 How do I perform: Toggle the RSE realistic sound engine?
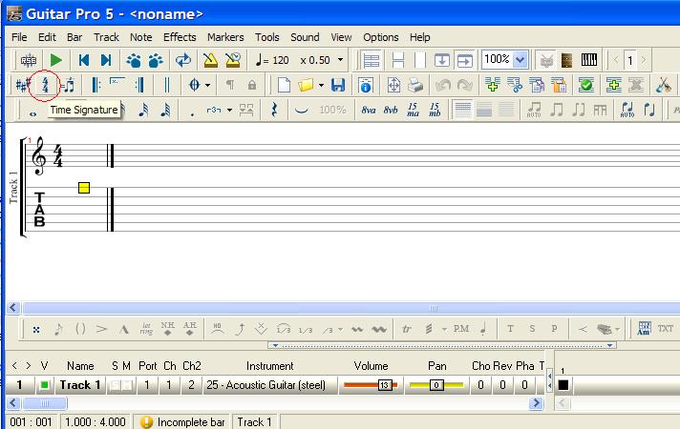coord(29,61)
